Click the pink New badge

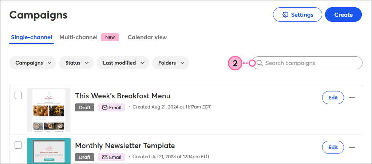[110, 37]
